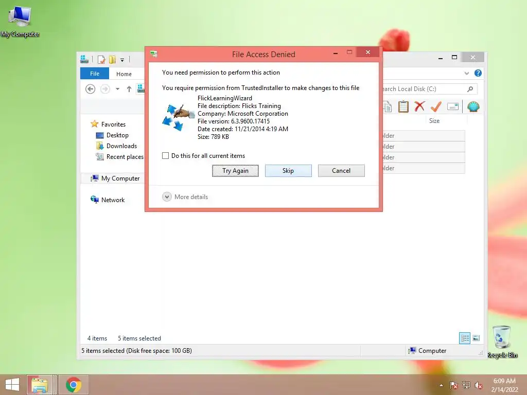Click the Paste clipboard icon
Image resolution: width=527 pixels, height=395 pixels.
point(403,107)
